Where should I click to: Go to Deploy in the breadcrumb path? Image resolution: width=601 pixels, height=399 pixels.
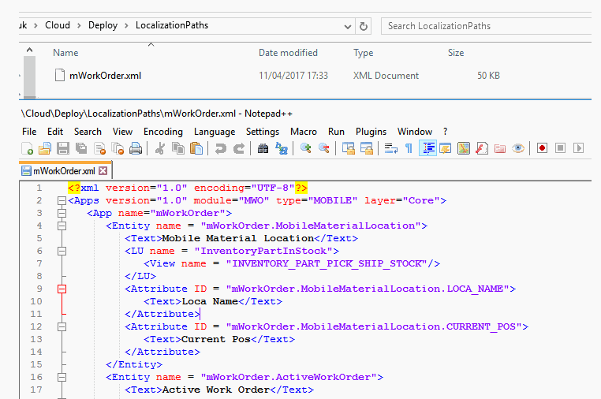click(x=103, y=25)
